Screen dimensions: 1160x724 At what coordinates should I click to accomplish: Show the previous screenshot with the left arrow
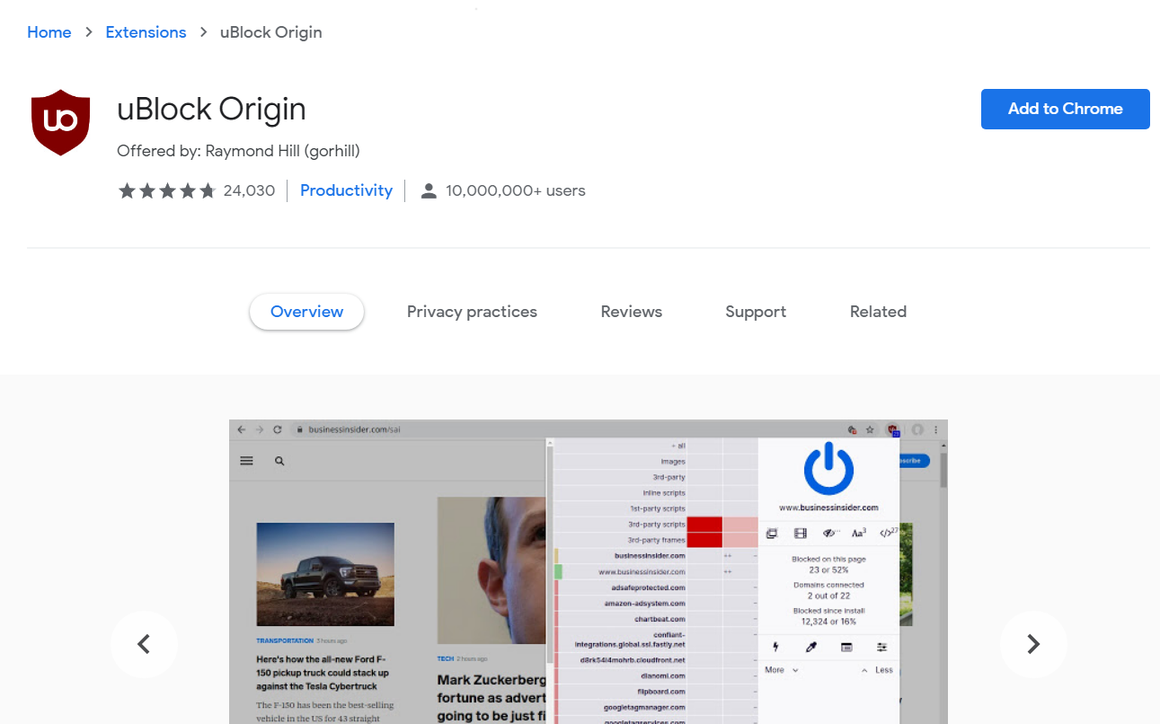144,644
